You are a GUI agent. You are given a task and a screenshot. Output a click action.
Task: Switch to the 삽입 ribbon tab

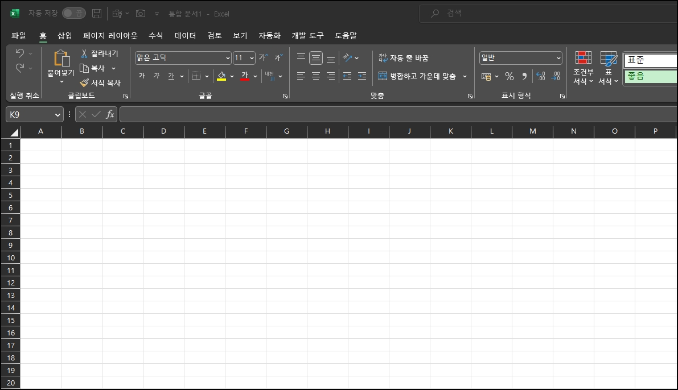pos(65,35)
